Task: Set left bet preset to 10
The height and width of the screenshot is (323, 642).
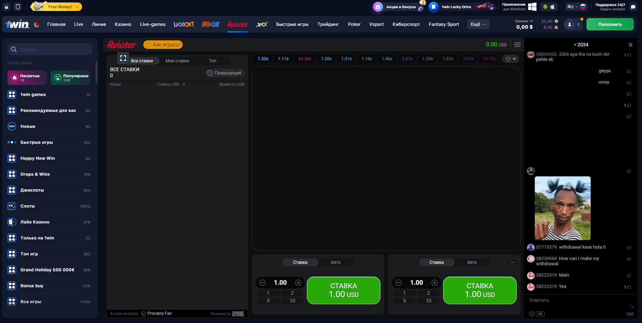Action: (292, 301)
